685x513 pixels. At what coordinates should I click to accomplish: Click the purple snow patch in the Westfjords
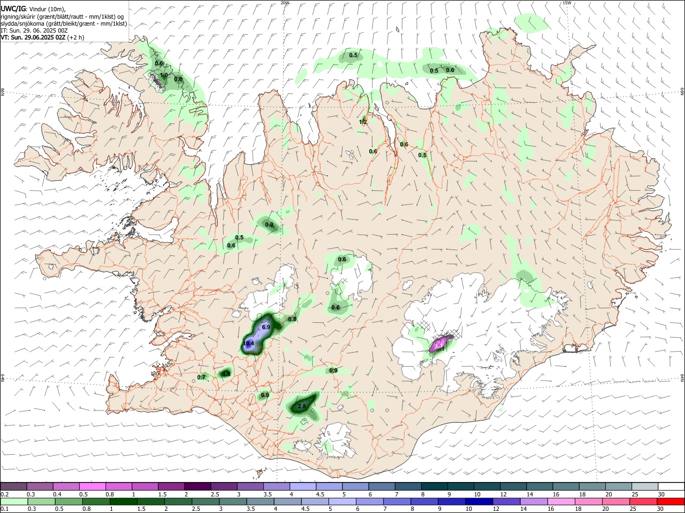click(x=157, y=81)
